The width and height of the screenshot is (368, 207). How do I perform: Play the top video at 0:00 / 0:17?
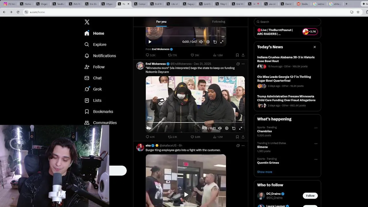pyautogui.click(x=150, y=42)
